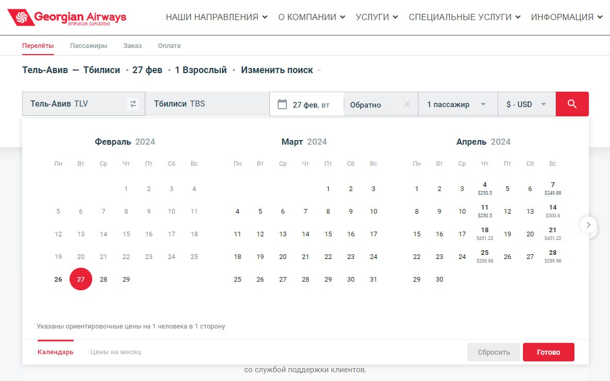Open the Информация menu
This screenshot has height=381, width=610.
(x=567, y=17)
